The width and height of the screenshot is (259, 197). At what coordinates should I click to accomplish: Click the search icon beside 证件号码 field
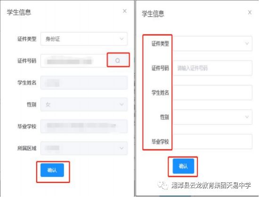pyautogui.click(x=118, y=61)
